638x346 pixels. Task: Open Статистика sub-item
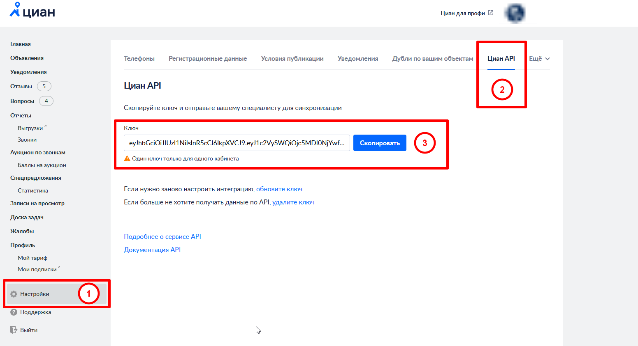[33, 190]
